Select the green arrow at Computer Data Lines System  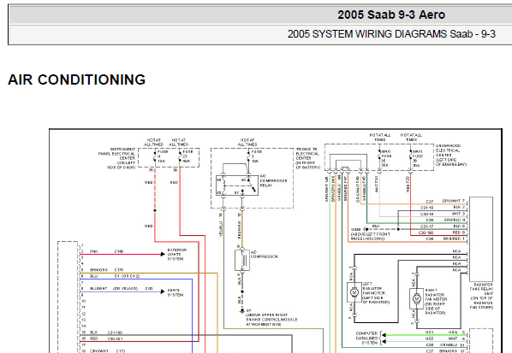point(384,335)
